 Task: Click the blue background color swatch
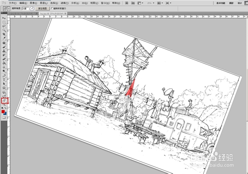tap(5, 113)
